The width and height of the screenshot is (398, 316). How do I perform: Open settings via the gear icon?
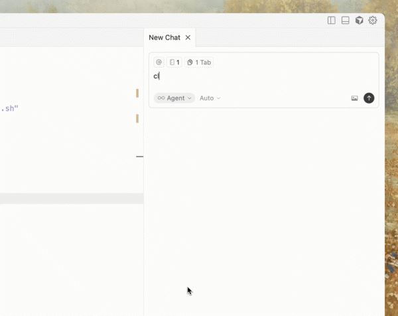[x=373, y=21]
